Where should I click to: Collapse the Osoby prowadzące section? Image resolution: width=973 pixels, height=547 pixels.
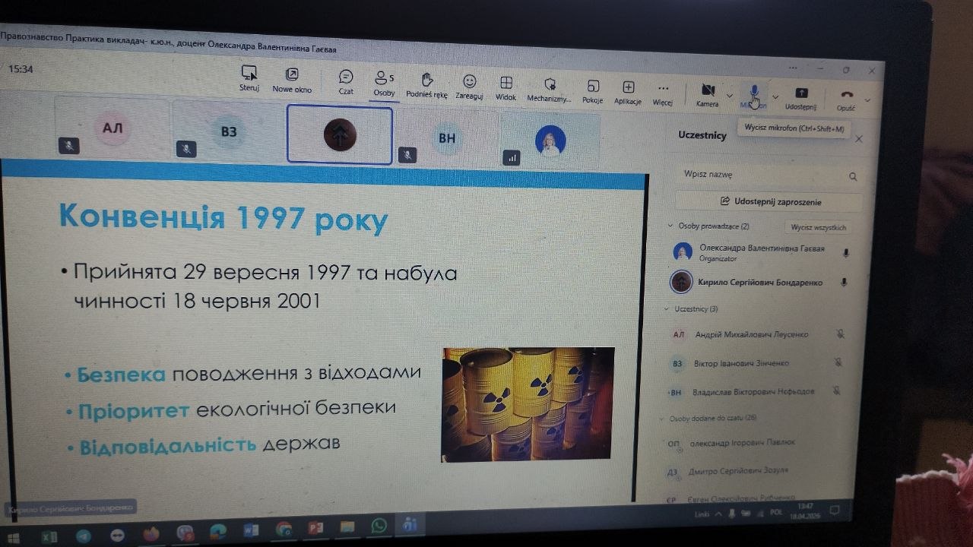tap(670, 226)
